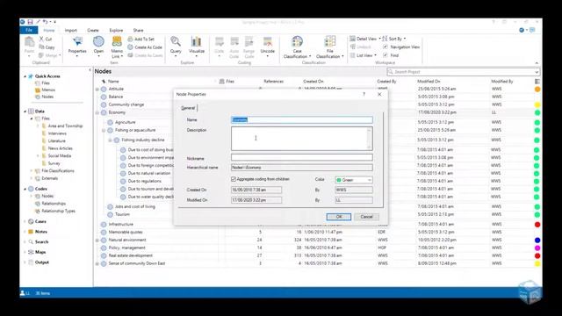Click the help question mark in Node Properties dialog

(364, 94)
